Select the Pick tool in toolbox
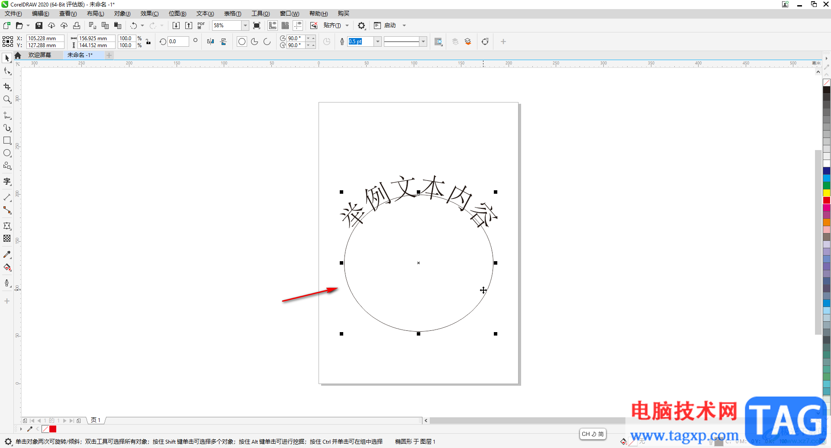This screenshot has width=831, height=448. [x=7, y=58]
